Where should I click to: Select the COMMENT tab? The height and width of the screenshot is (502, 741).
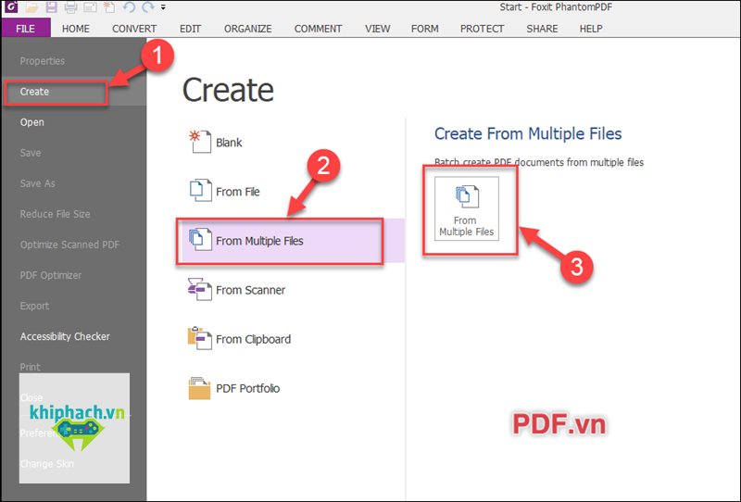pyautogui.click(x=318, y=29)
